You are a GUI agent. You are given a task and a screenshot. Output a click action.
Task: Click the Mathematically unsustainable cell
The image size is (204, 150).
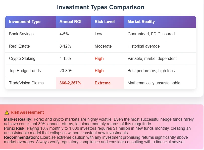coord(154,83)
